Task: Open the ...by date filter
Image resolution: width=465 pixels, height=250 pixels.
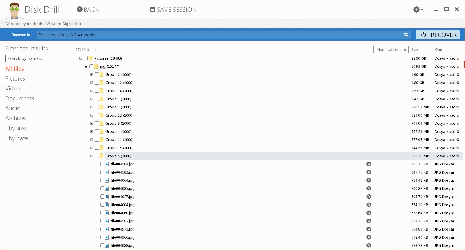Action: pyautogui.click(x=17, y=138)
